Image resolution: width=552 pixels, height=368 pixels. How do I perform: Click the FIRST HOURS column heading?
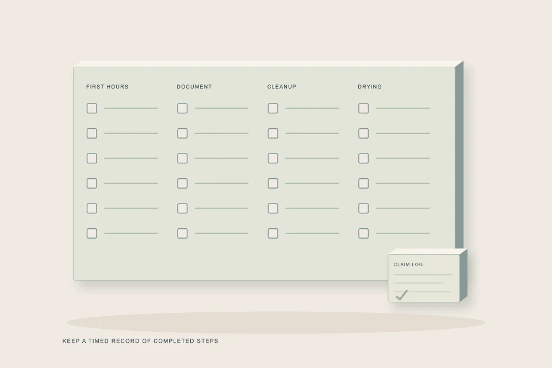[108, 87]
